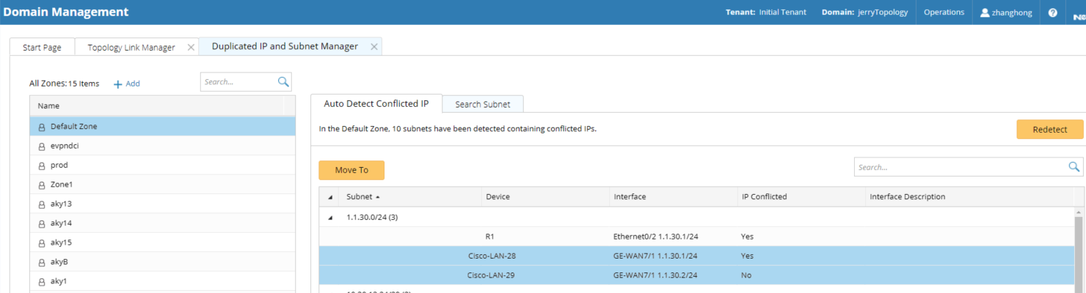Click the lock icon beside prod zone
The height and width of the screenshot is (293, 1086).
[x=42, y=166]
